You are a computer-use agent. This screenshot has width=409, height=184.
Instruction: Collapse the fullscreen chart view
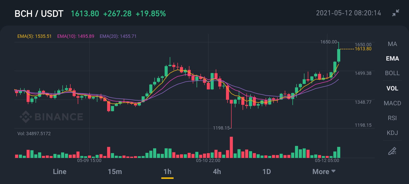(396, 13)
